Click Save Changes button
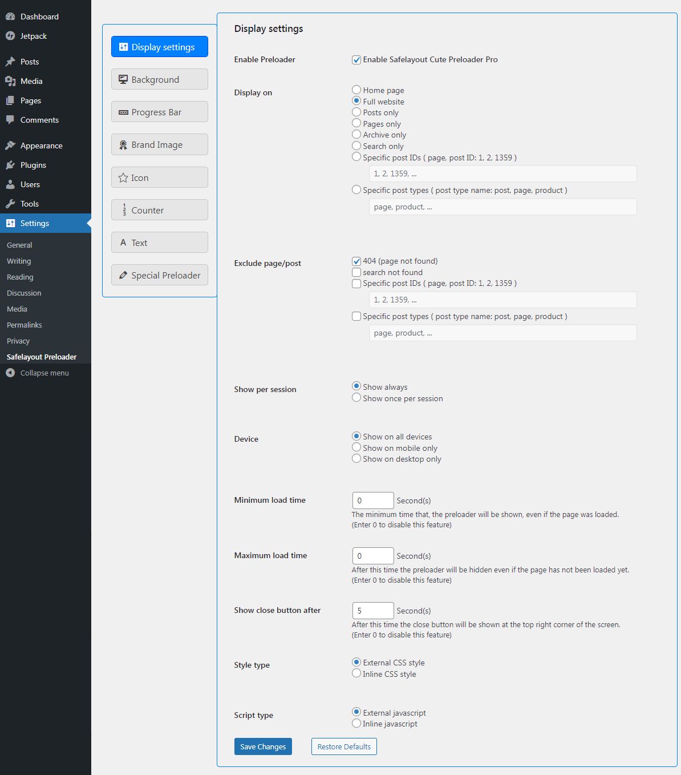Image resolution: width=681 pixels, height=775 pixels. pyautogui.click(x=263, y=746)
